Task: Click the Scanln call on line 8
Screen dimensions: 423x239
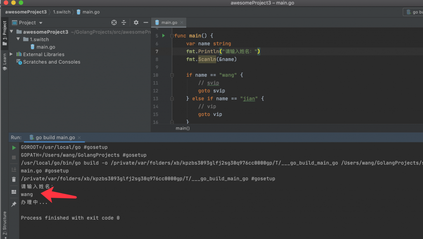Action: [207, 59]
